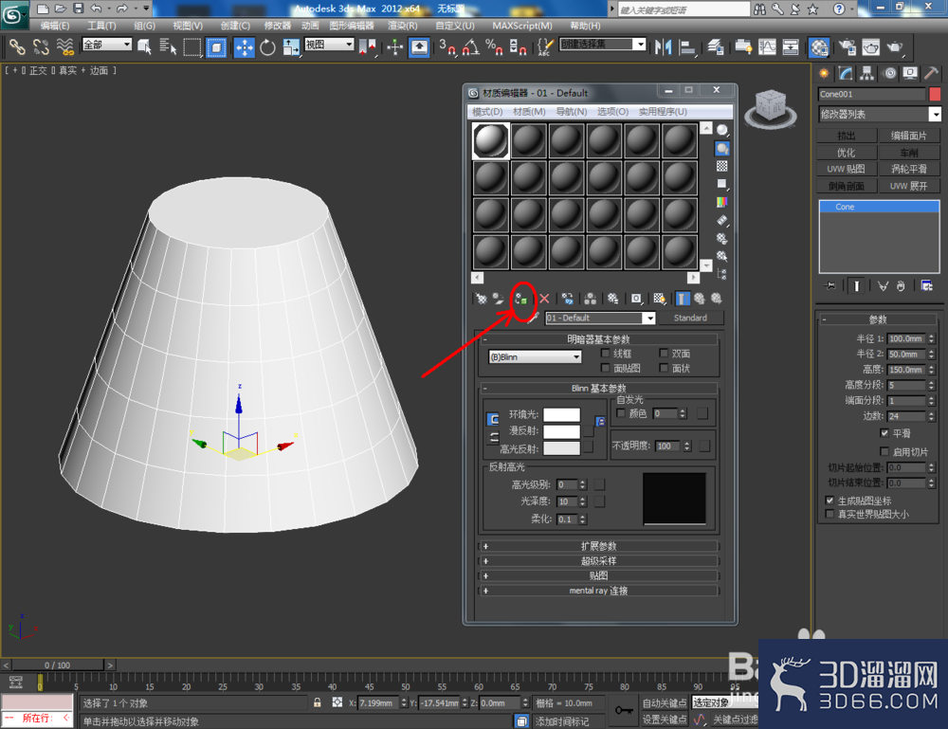Uncheck the 平滑 smooth checkbox
The height and width of the screenshot is (729, 948).
884,433
